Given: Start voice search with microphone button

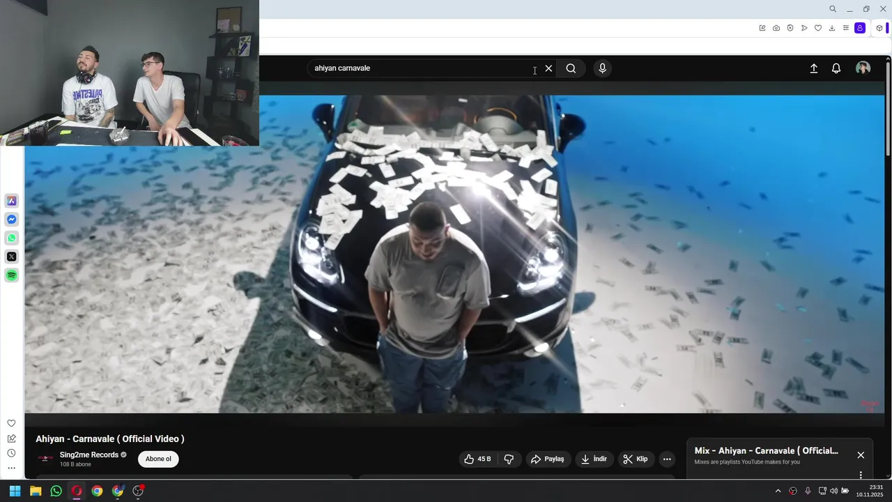Looking at the screenshot, I should 603,68.
